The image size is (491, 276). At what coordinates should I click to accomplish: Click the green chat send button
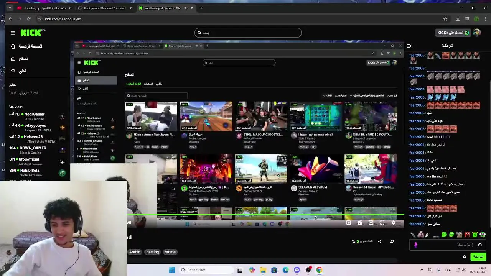click(478, 257)
